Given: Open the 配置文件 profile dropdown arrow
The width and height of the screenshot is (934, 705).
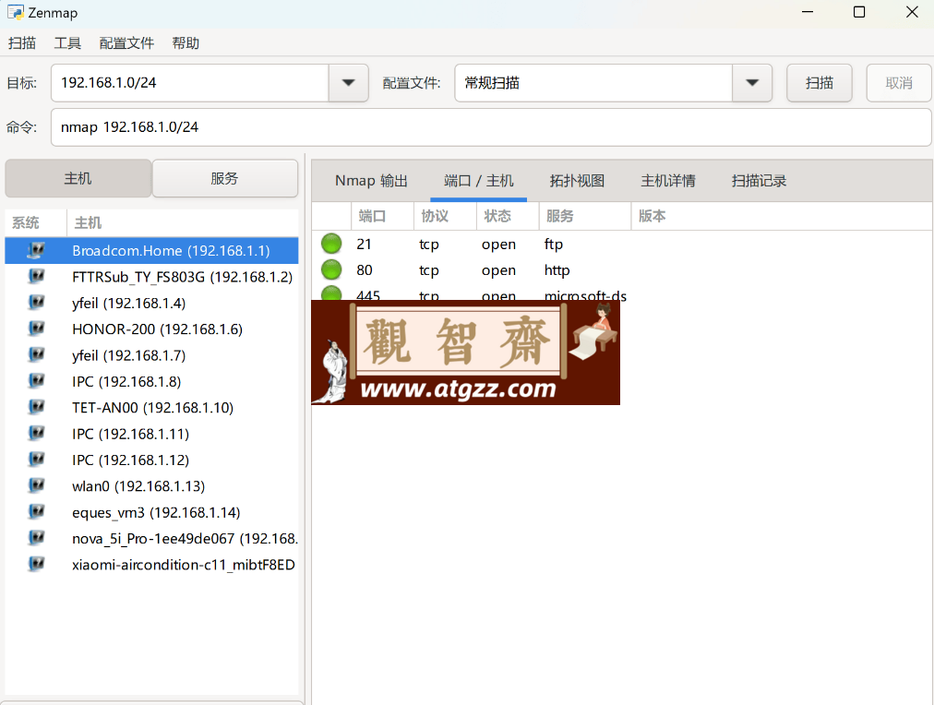Looking at the screenshot, I should pos(752,83).
